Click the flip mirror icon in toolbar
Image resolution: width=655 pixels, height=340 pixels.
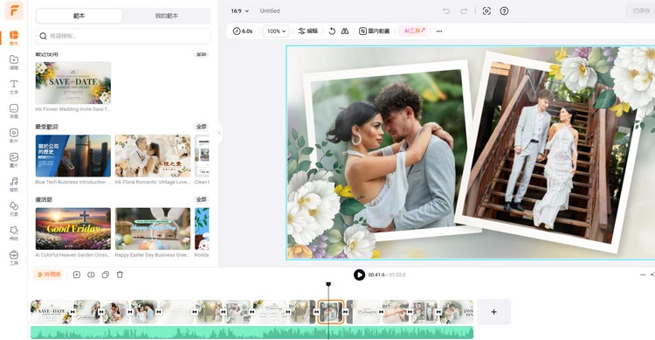click(x=345, y=31)
